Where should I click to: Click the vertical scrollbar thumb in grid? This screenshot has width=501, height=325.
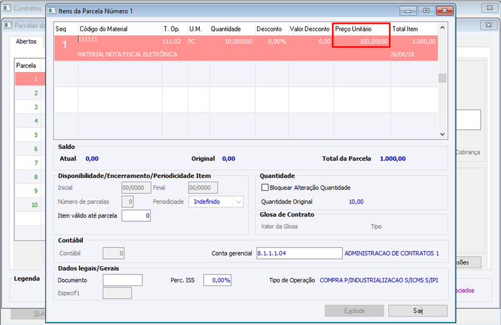coord(443,78)
